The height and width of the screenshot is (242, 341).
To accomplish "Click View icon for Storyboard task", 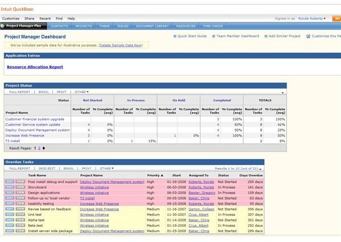I will 20,187.
